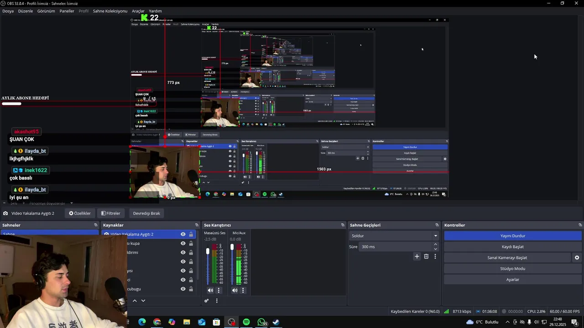
Task: Open the Düzenle menu
Action: [26, 11]
